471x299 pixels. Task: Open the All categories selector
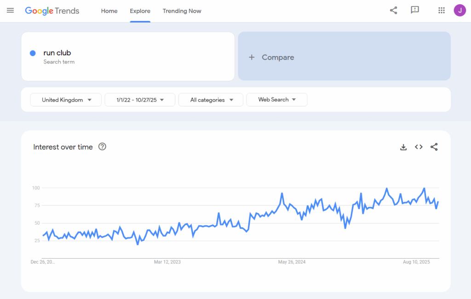tap(210, 100)
